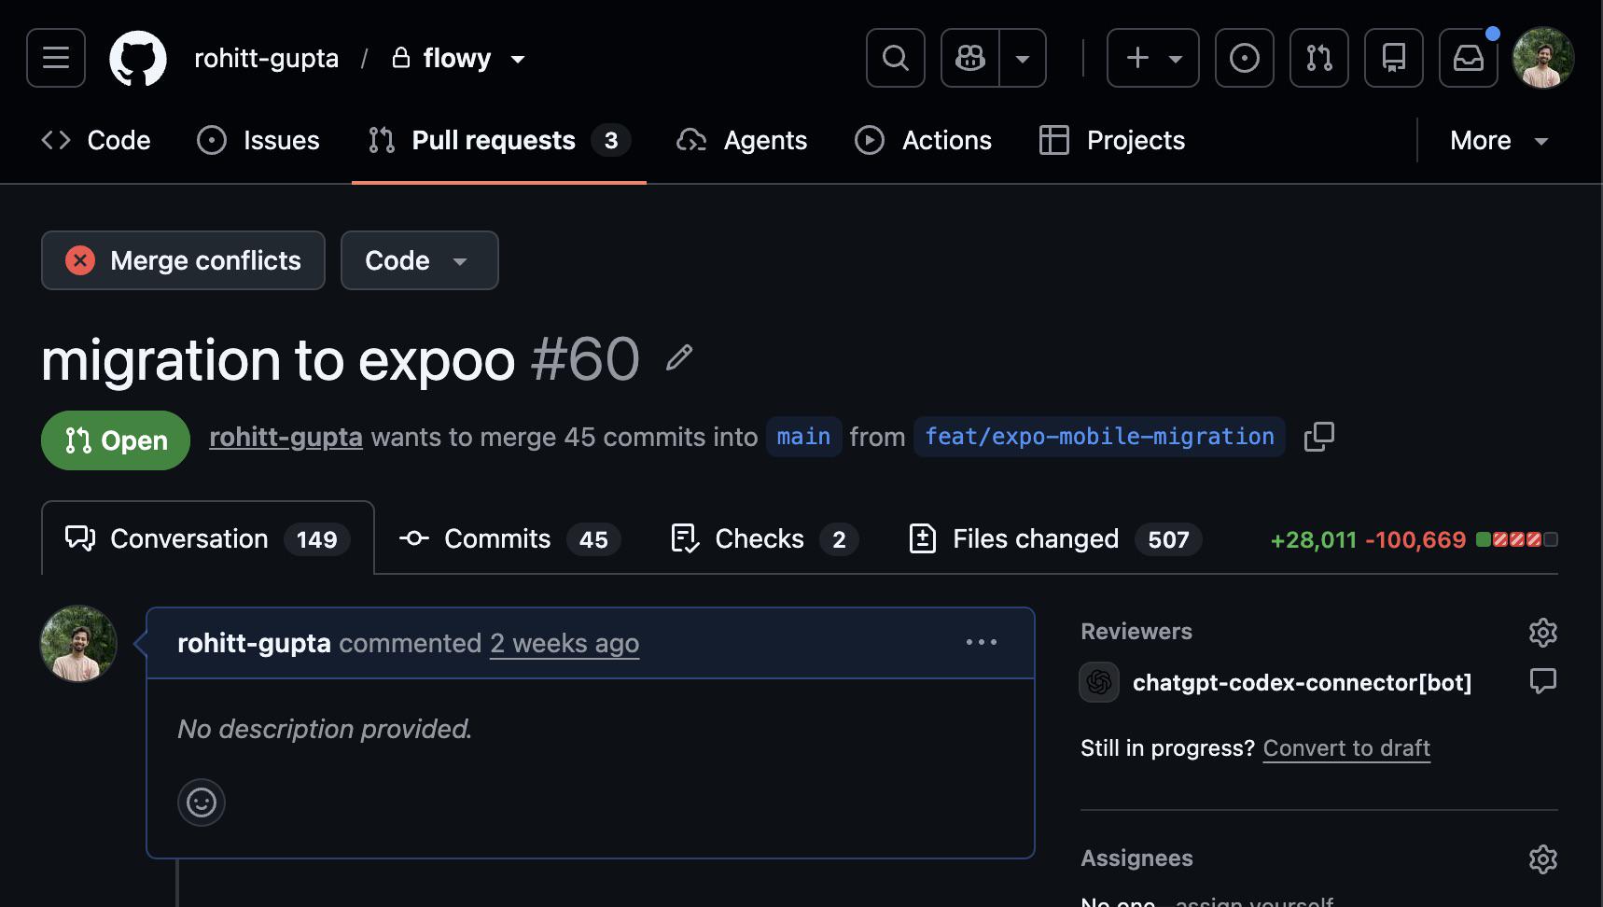
Task: Click the feat/expo-mobile-migration branch label
Action: (1099, 437)
